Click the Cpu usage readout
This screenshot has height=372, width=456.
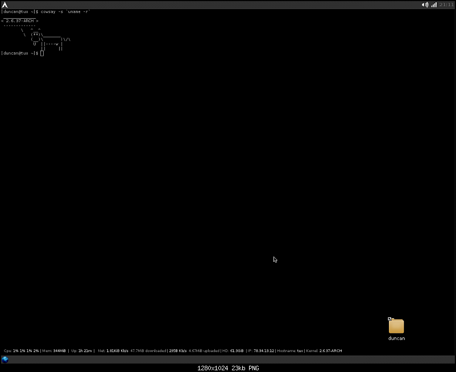coord(22,350)
